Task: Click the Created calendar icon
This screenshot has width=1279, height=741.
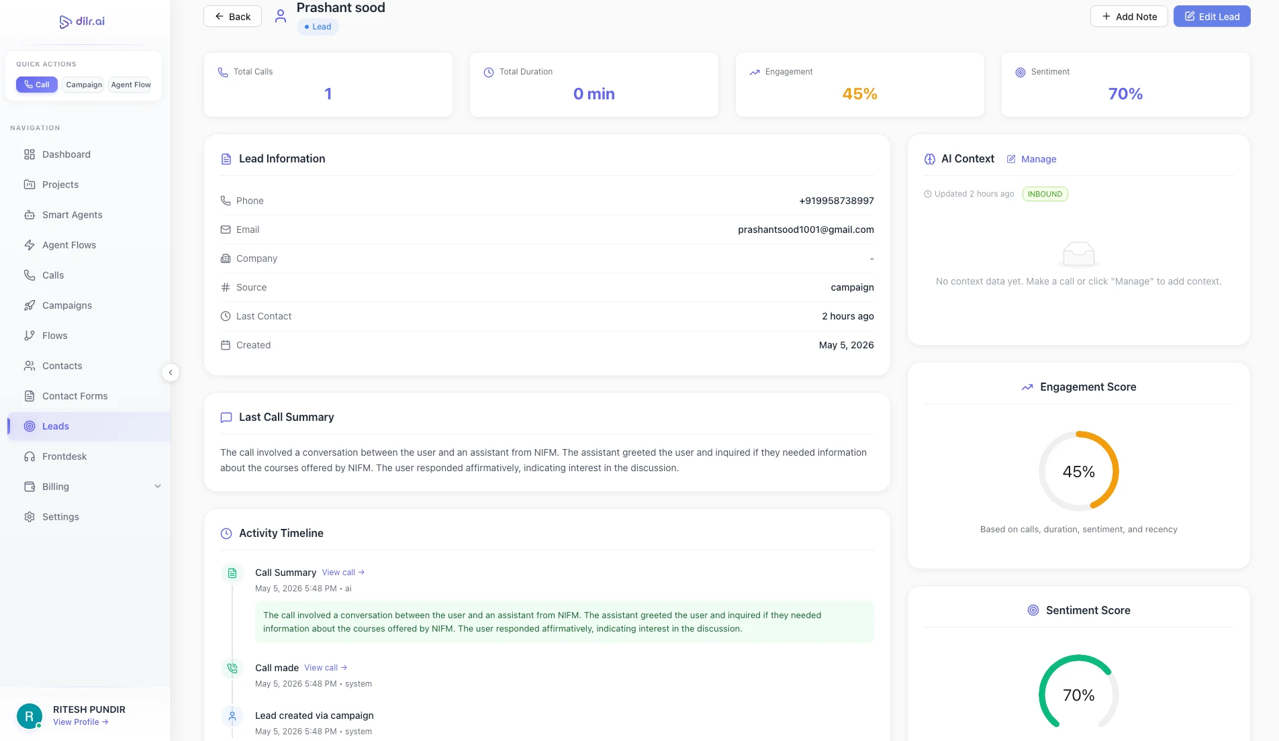Action: pos(226,345)
